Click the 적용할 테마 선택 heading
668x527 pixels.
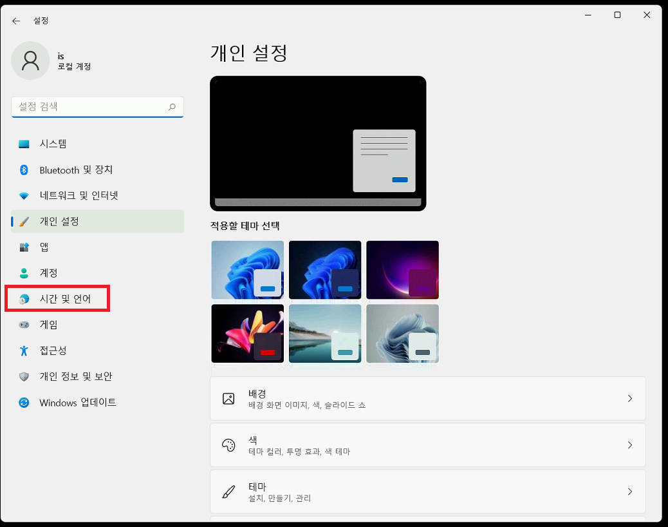point(245,226)
